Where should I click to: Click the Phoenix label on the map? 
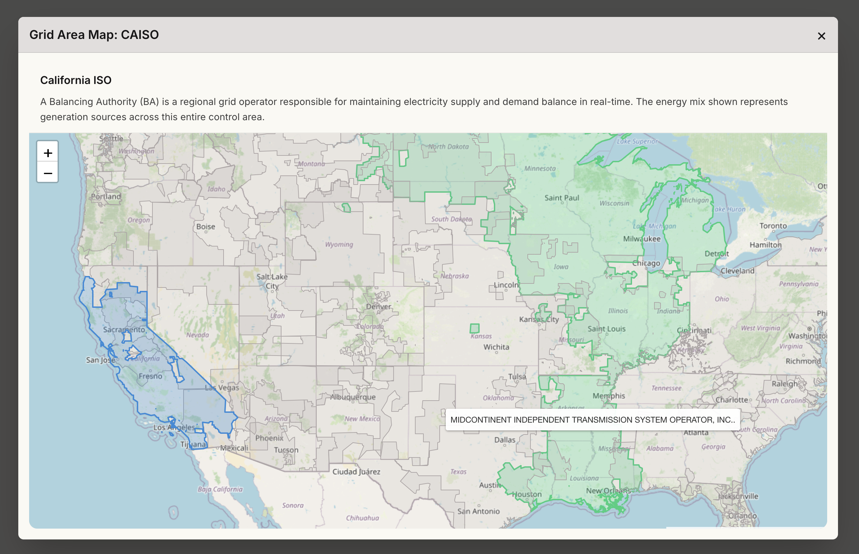[x=269, y=438]
